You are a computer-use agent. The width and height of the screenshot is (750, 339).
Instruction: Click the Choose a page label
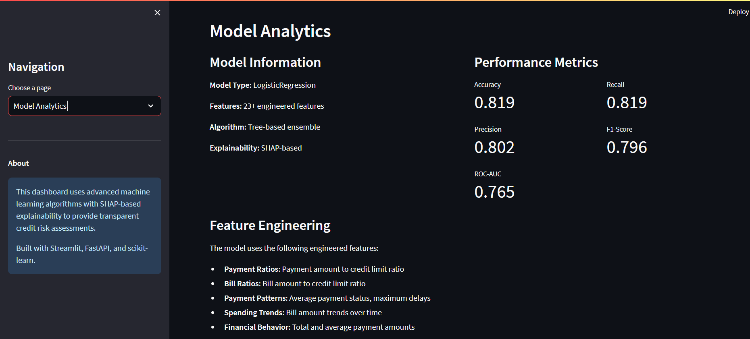(x=29, y=88)
